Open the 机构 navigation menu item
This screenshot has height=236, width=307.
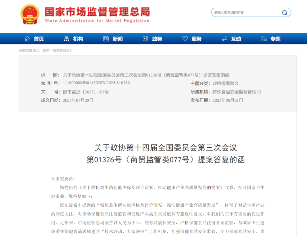[x=78, y=39]
